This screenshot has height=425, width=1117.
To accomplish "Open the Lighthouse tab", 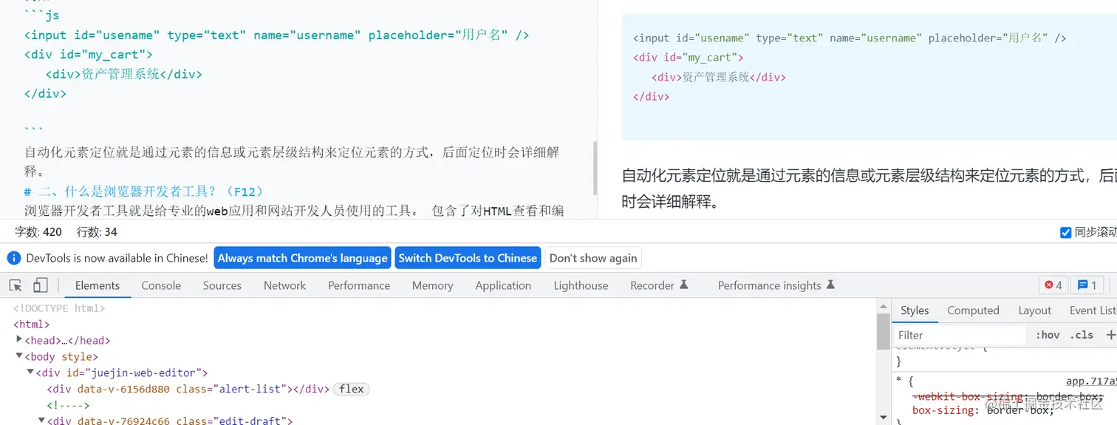I will click(581, 285).
